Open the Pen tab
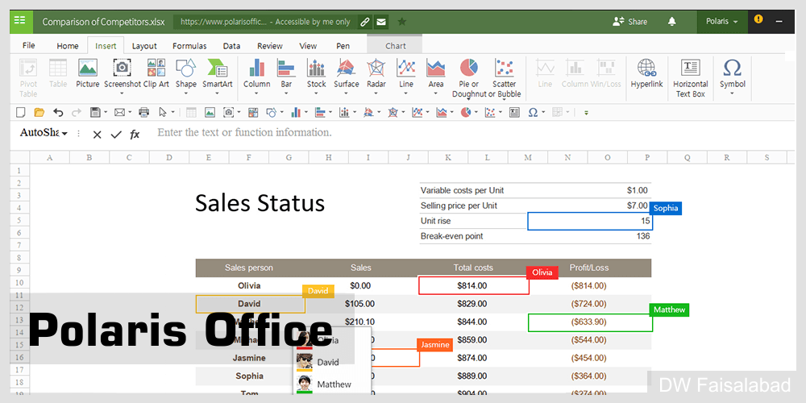Viewport: 806px width, 403px height. click(x=343, y=46)
